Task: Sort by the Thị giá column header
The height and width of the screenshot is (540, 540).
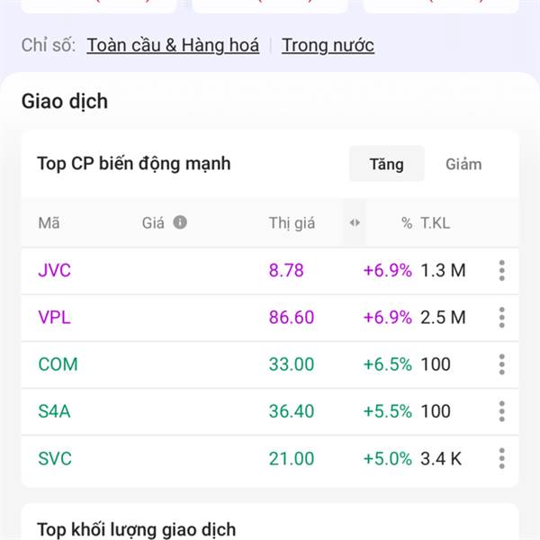Action: (292, 223)
